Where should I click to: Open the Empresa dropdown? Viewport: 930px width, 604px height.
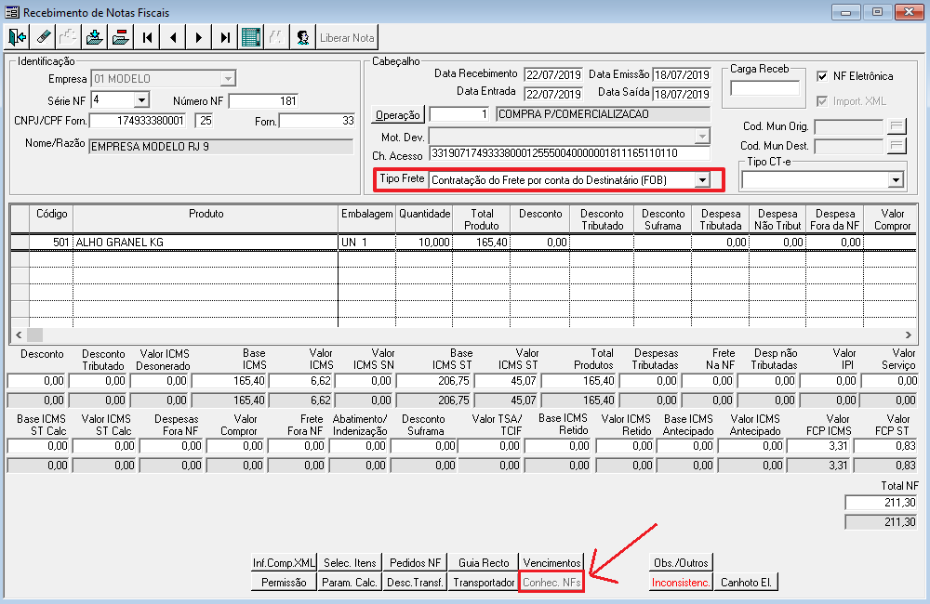pos(228,78)
